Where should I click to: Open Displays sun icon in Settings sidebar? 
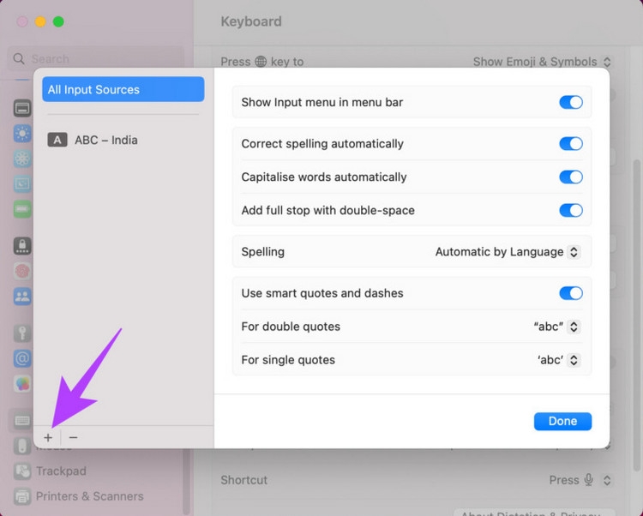coord(22,134)
